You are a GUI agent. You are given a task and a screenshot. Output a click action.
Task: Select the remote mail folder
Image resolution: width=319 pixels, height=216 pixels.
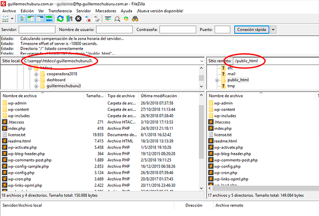[x=231, y=74]
